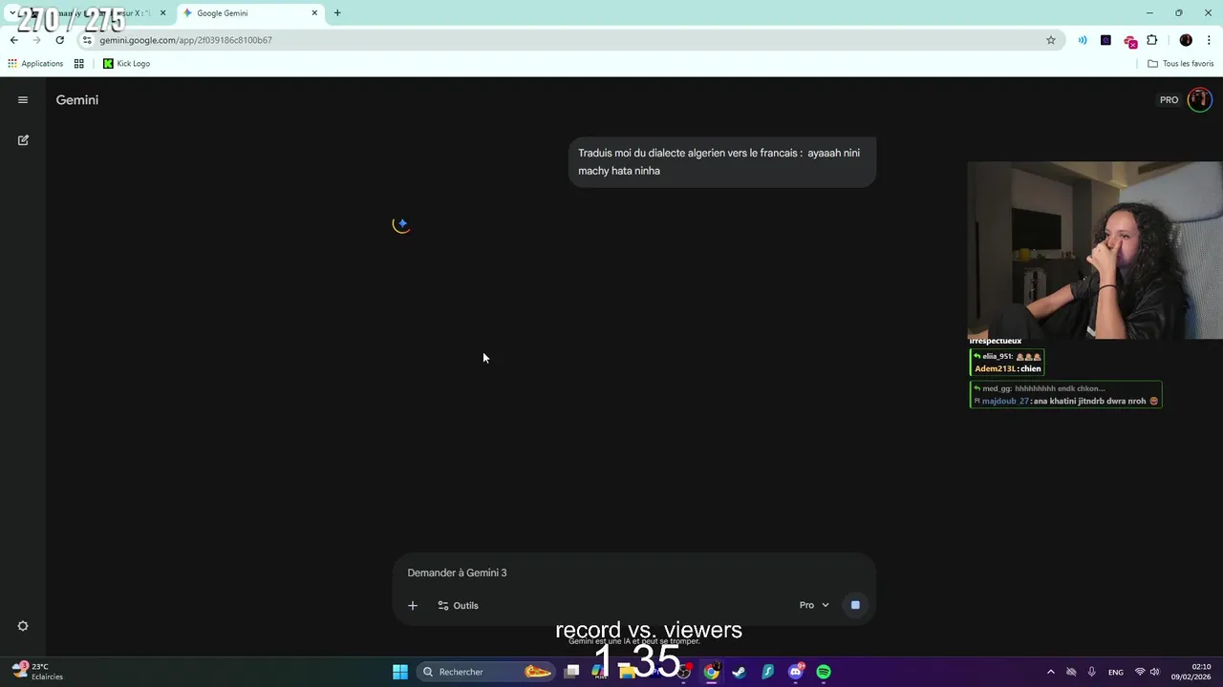Viewport: 1223px width, 687px height.
Task: Open tab groups grid icon in bookmarks bar
Action: point(79,64)
